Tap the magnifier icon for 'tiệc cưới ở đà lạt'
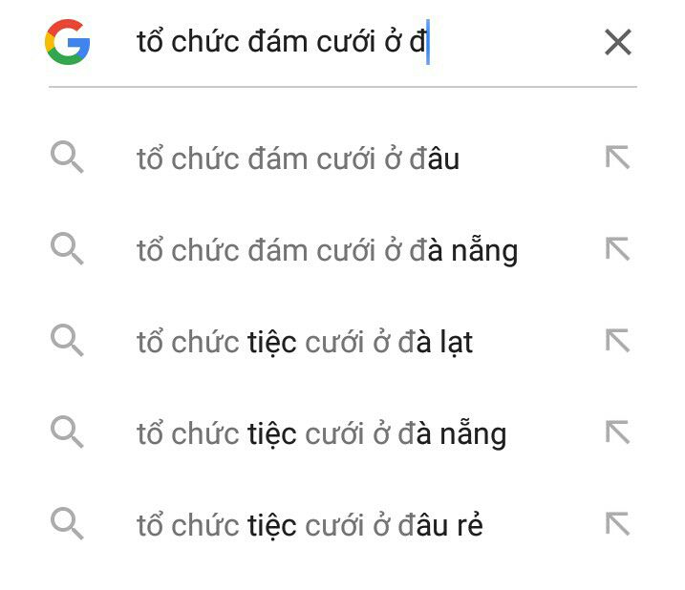 [x=67, y=340]
